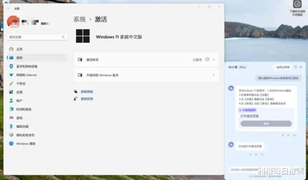Click the 系统 breadcrumb link
Image resolution: width=308 pixels, height=180 pixels.
coord(80,19)
